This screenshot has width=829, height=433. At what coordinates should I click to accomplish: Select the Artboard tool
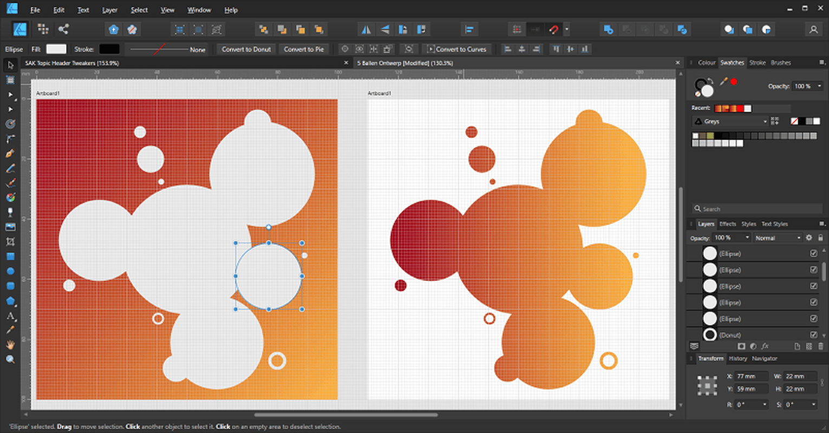pyautogui.click(x=10, y=80)
